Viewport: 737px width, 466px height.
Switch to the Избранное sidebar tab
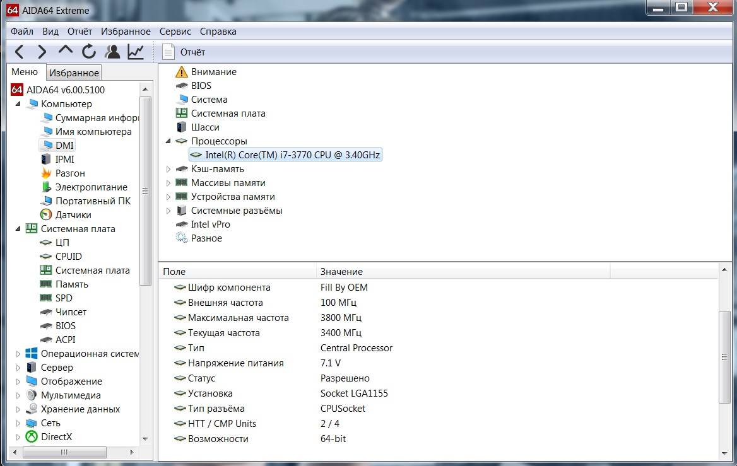(74, 73)
